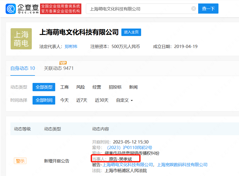Click the VIP badge above 关联动态
The height and width of the screenshot is (176, 239).
tap(63, 63)
